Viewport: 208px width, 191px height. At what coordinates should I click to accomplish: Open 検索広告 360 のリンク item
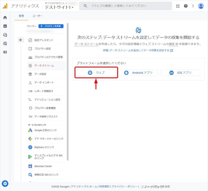(x=46, y=175)
